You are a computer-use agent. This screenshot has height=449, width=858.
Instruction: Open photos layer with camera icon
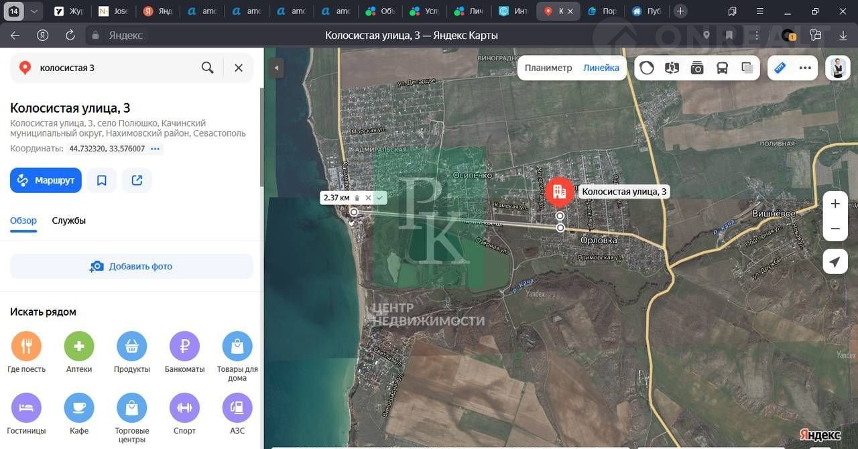(697, 68)
